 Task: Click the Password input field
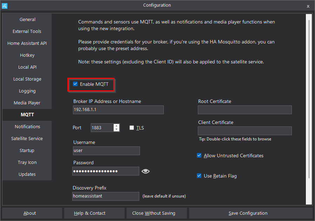106,171
